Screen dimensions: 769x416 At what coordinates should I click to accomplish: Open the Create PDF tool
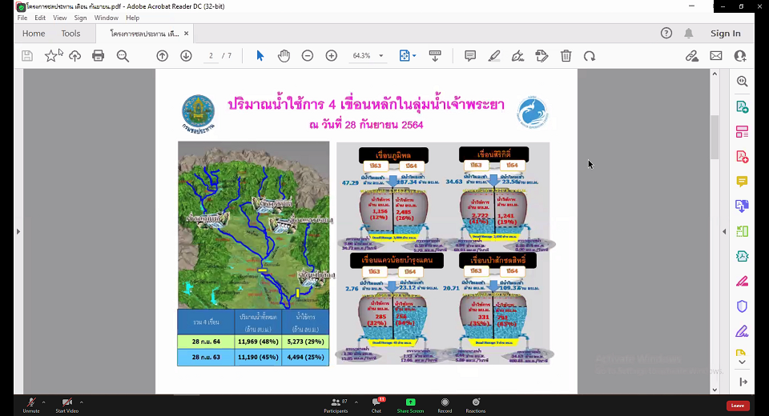click(x=742, y=157)
